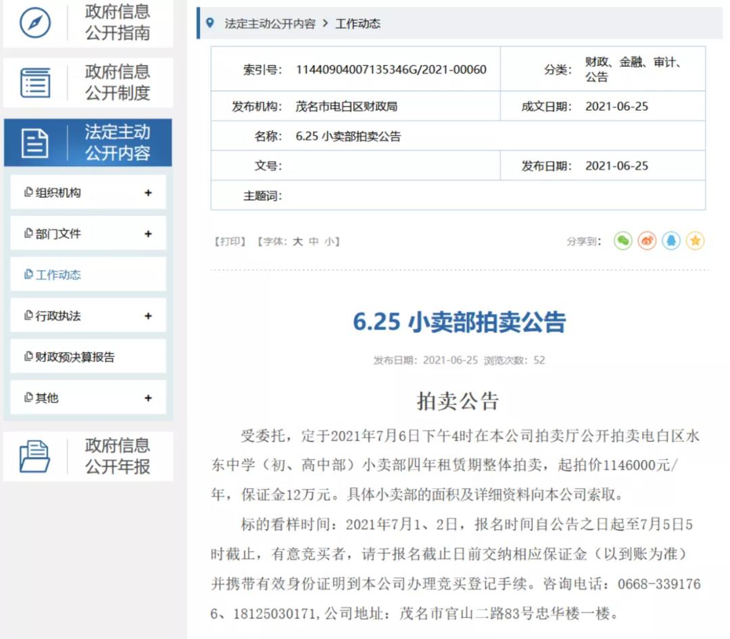Expand the 其他 category
Screen dimensions: 730x639
point(148,398)
